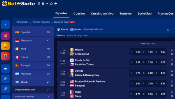Open the Telegram social icon
Viewport: 175px width, 99px height.
47,3
